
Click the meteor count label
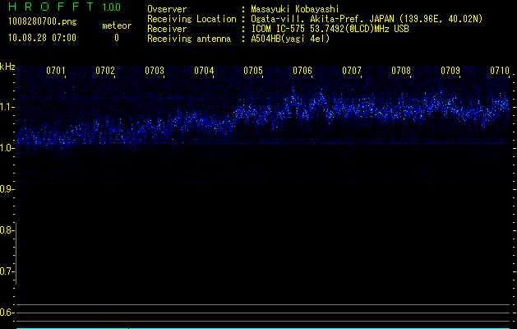point(116,26)
